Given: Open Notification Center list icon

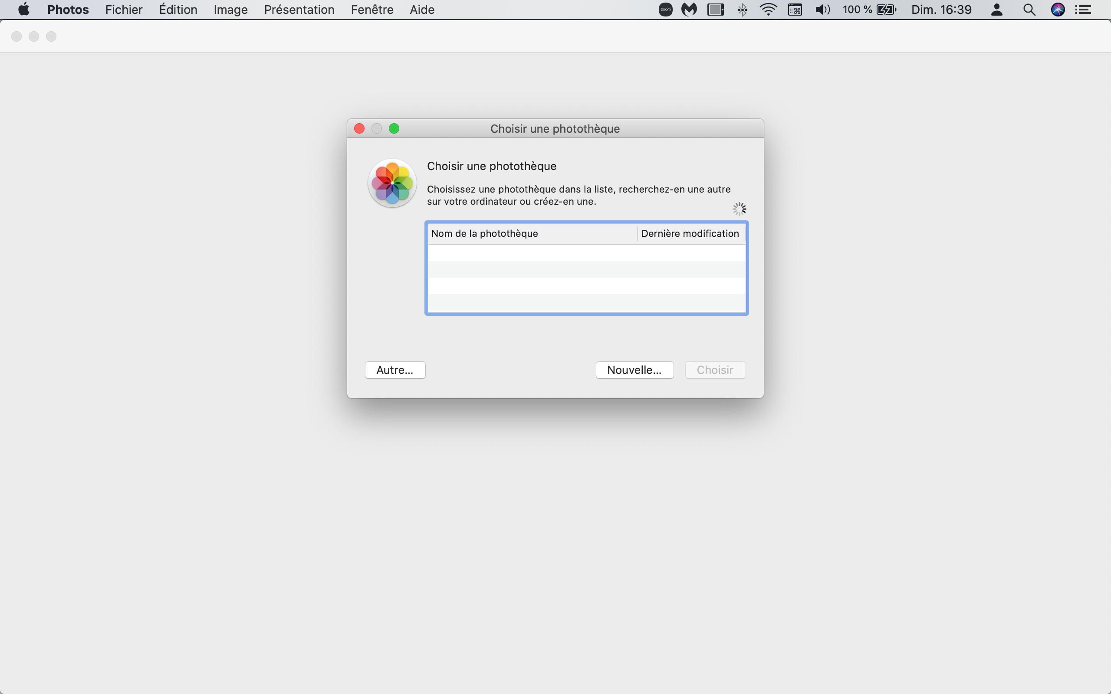Looking at the screenshot, I should [x=1084, y=10].
